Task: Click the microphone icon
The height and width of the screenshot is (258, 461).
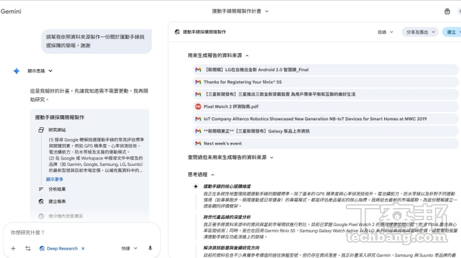Action: 150,248
